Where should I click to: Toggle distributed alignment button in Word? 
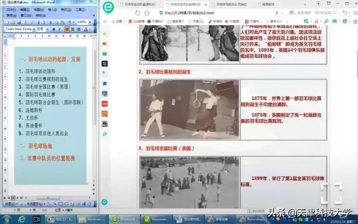tap(78, 29)
